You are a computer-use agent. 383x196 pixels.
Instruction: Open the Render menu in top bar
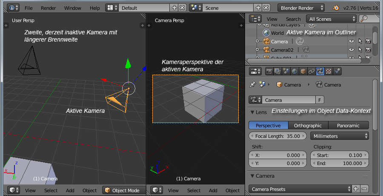point(48,8)
